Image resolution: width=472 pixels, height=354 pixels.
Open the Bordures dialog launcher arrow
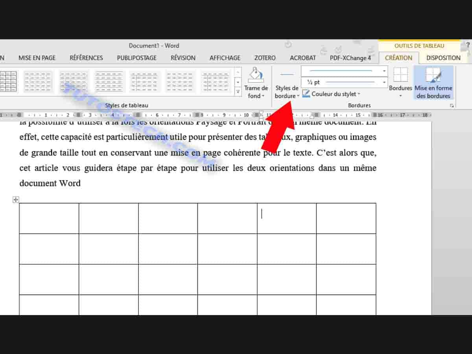(x=452, y=105)
